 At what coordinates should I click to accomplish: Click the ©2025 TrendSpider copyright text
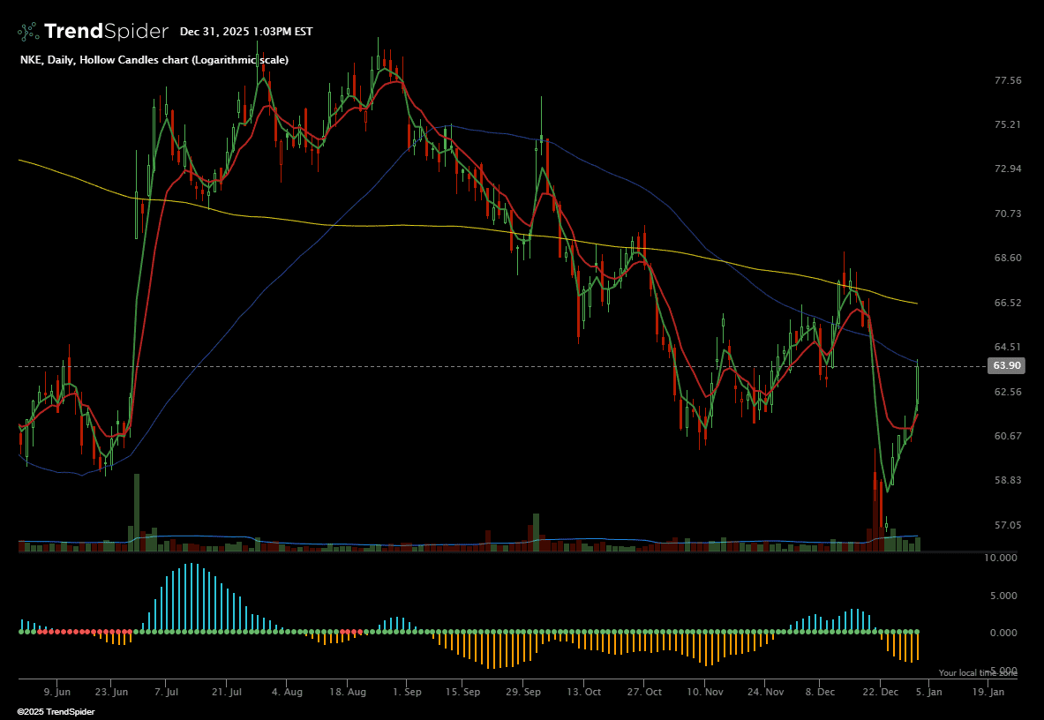point(56,711)
